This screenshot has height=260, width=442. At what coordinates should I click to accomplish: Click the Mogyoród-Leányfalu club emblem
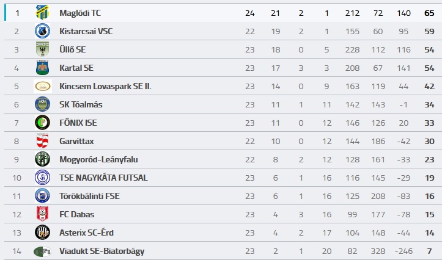click(x=43, y=159)
